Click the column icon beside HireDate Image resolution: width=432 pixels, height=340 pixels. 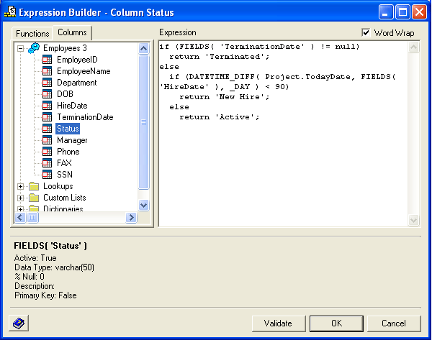(x=48, y=106)
